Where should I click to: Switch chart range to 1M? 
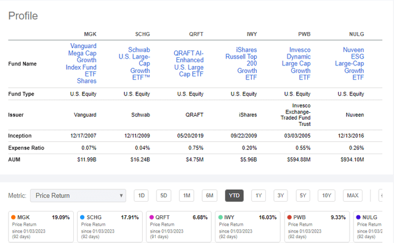point(187,196)
